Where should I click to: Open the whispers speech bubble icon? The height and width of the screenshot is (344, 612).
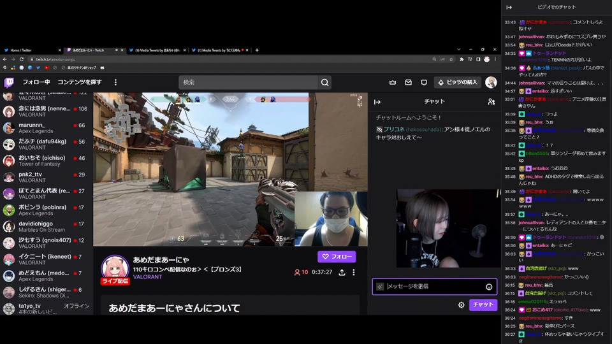click(424, 82)
